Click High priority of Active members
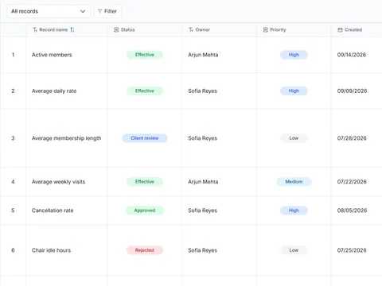382x286 pixels. point(294,55)
